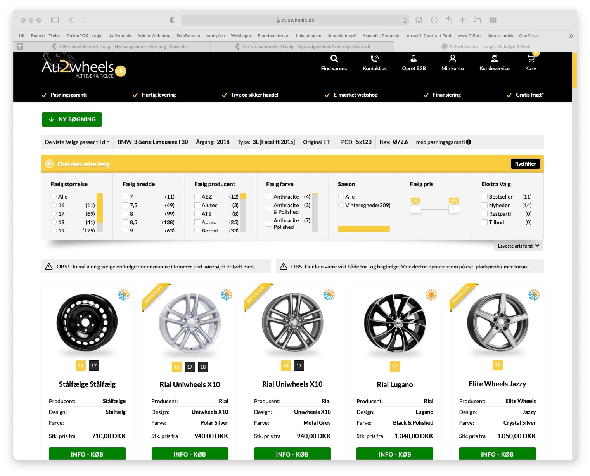Open Kontakt os phone icon
This screenshot has height=476, width=590.
[x=374, y=59]
